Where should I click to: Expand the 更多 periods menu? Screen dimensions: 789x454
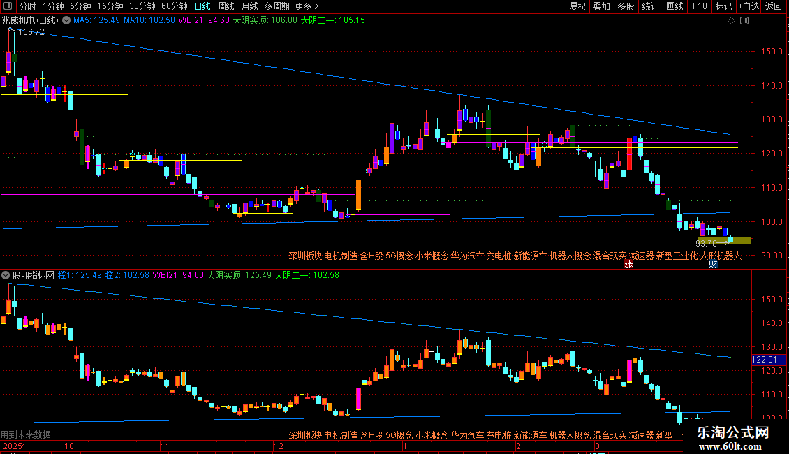(x=307, y=6)
